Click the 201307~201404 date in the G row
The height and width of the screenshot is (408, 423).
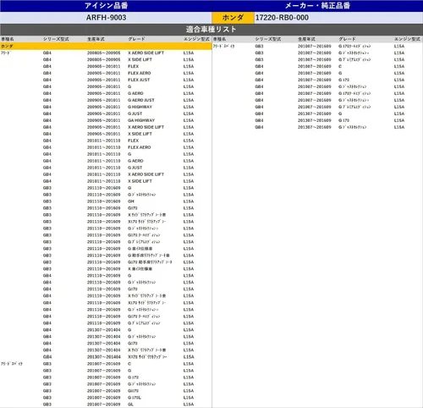(x=104, y=330)
